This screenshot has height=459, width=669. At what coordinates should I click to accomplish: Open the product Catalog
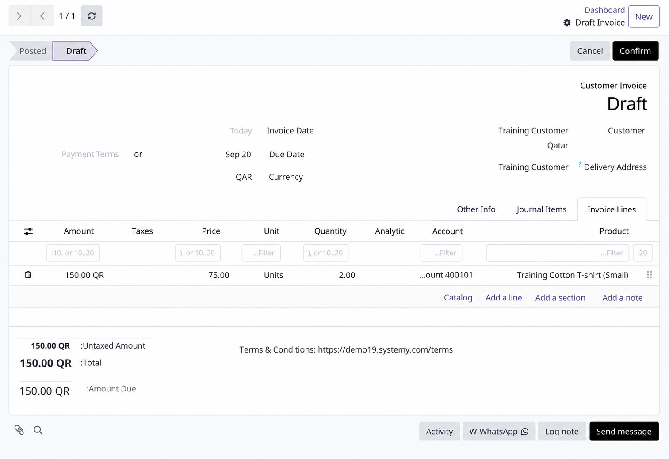(458, 297)
